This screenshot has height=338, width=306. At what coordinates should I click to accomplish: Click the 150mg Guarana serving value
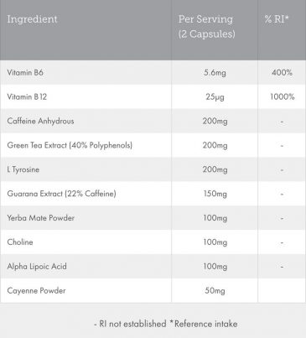click(215, 194)
